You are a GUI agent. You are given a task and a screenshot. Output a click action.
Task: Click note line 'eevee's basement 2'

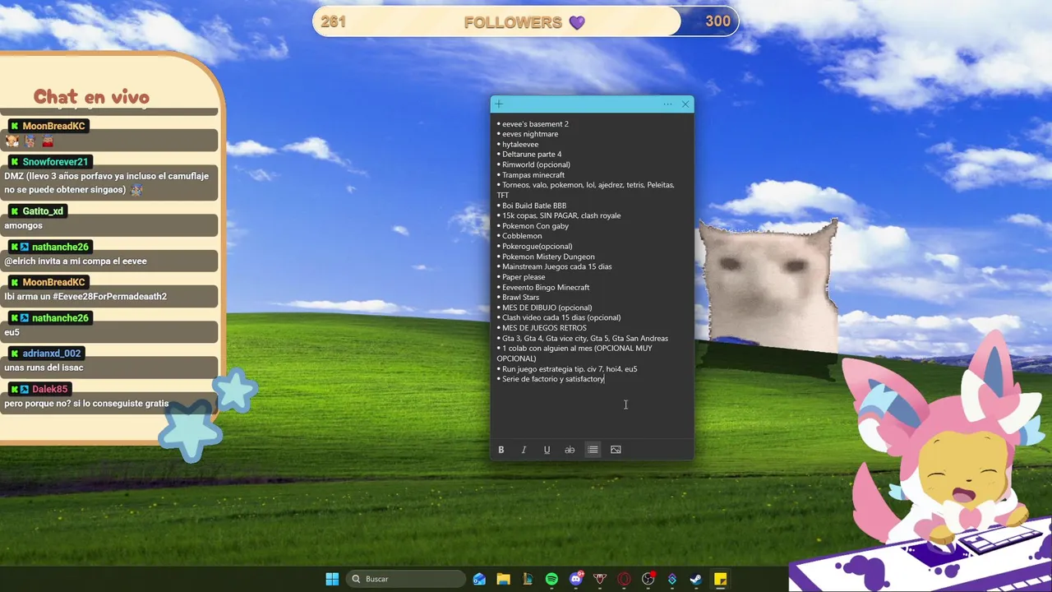tap(535, 124)
